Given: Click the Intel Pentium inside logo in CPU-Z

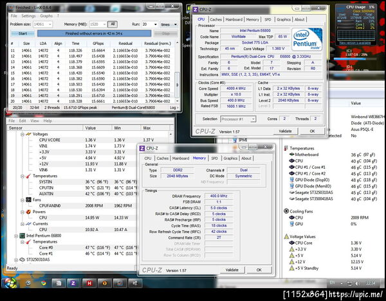Looking at the screenshot, I should (307, 39).
